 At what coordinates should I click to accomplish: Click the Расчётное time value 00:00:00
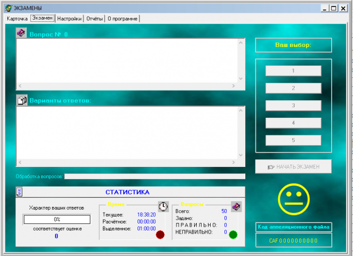(147, 221)
